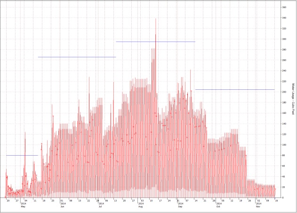The image size is (297, 213).
Task: Click the "2014" label above "Sep"
Action: pyautogui.click(x=181, y=204)
